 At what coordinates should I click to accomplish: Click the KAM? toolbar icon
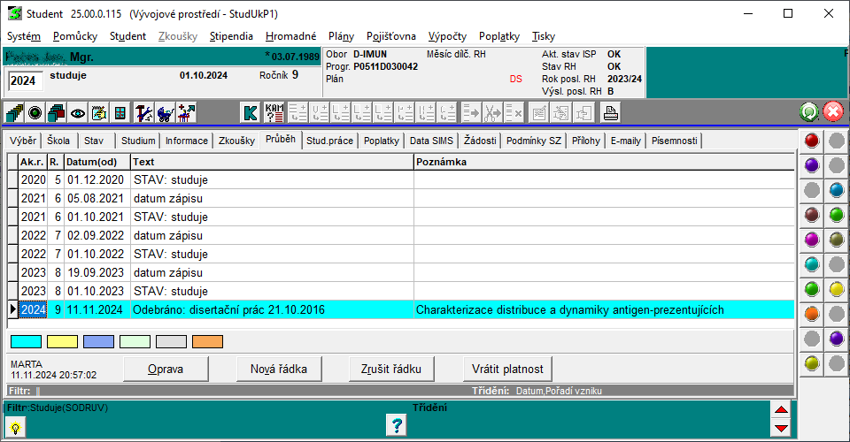click(x=274, y=112)
